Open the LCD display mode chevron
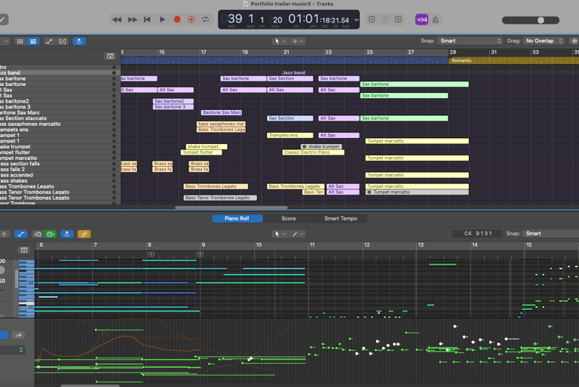Image resolution: width=579 pixels, height=387 pixels. coord(356,20)
